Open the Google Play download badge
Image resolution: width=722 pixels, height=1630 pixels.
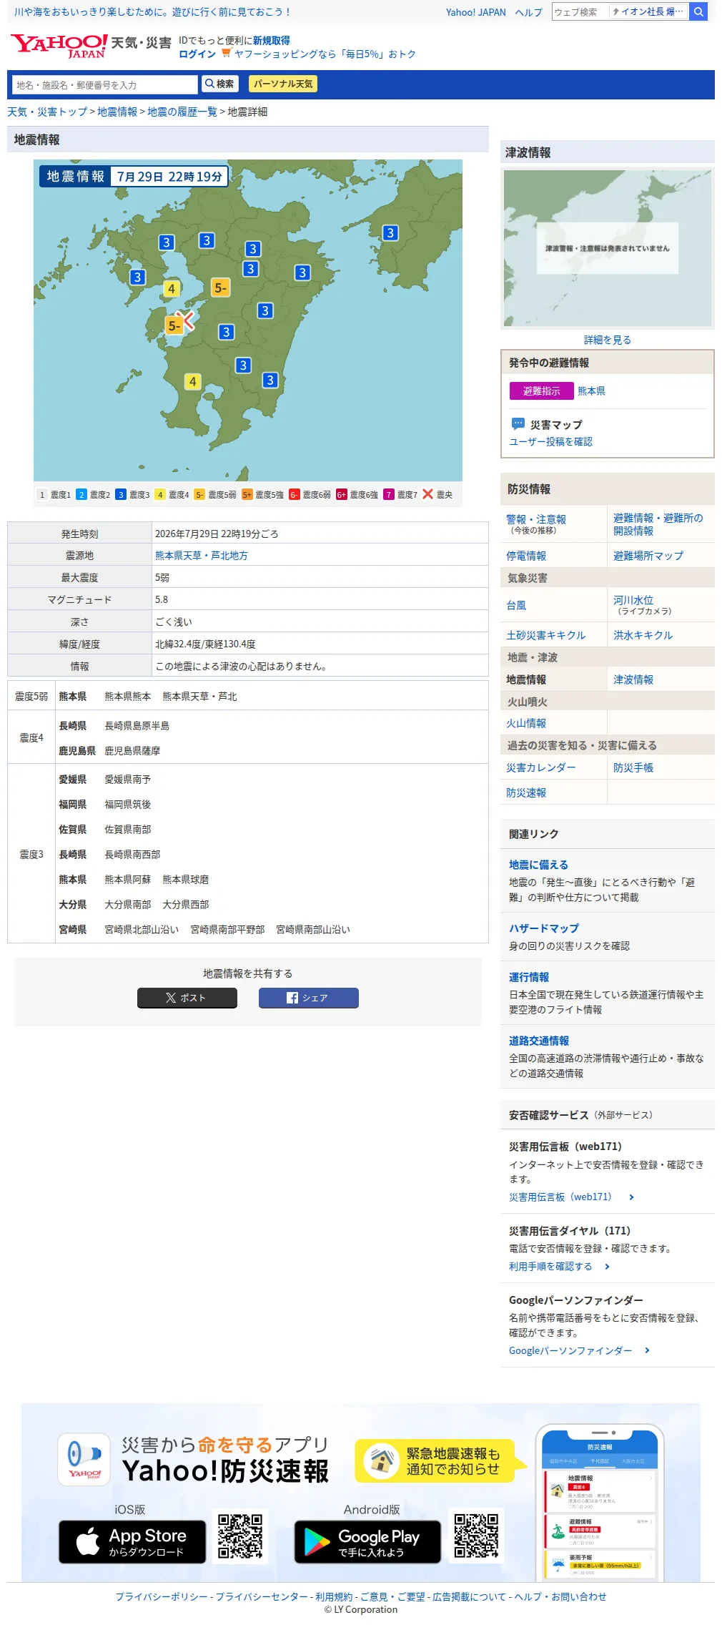pos(367,1541)
